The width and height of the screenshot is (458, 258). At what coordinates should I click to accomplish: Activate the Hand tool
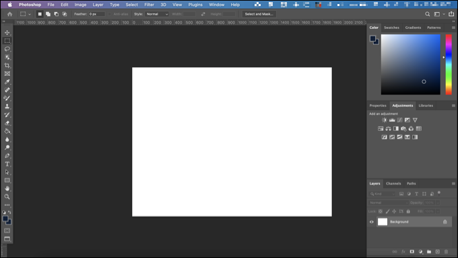(x=7, y=188)
